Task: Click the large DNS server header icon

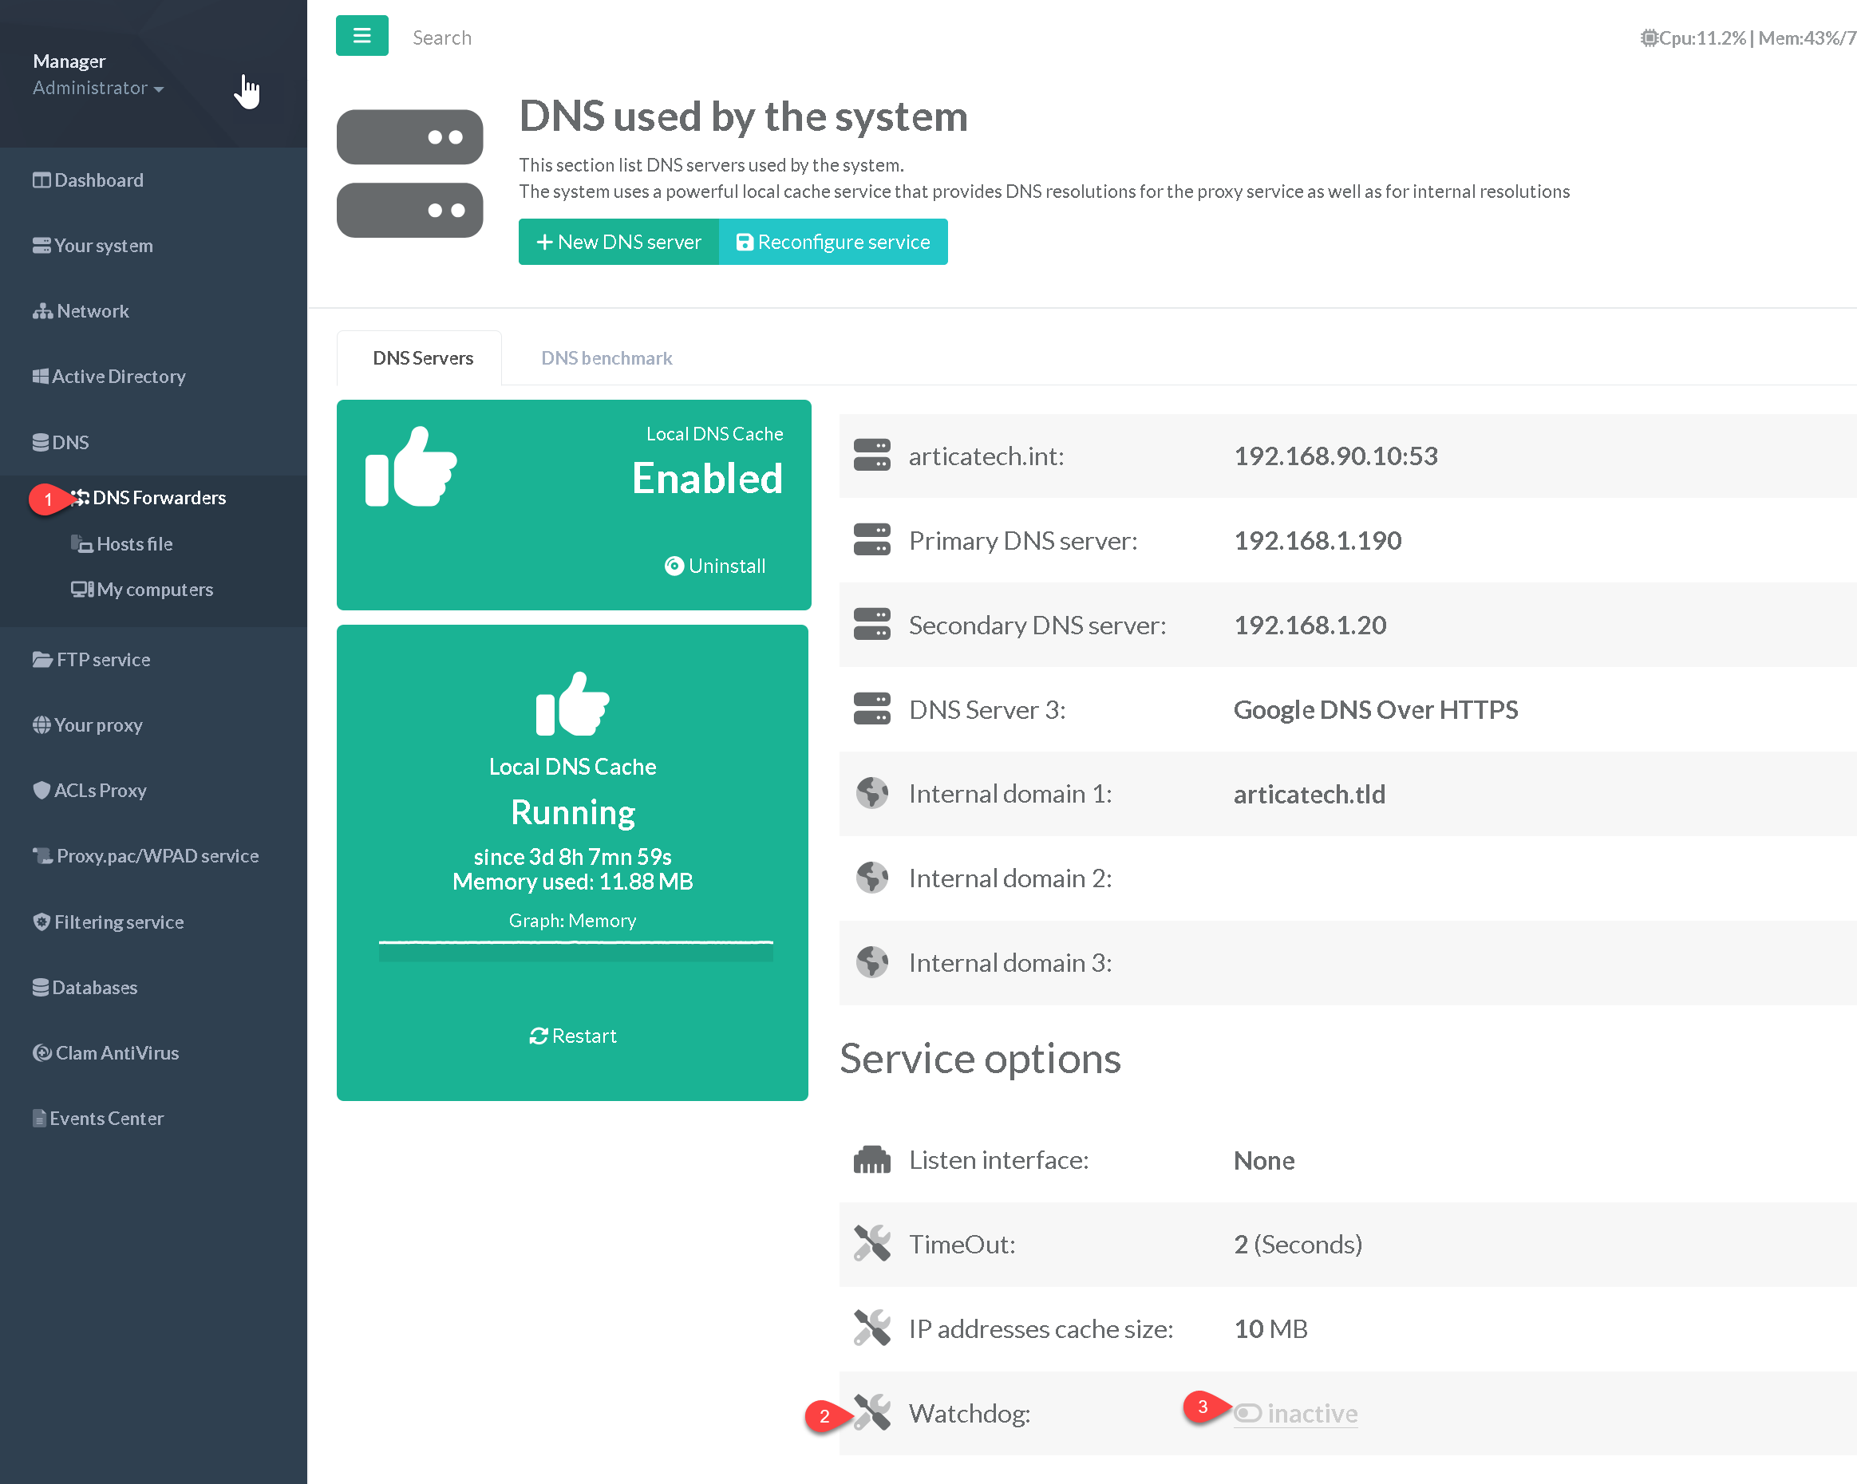Action: click(x=410, y=173)
